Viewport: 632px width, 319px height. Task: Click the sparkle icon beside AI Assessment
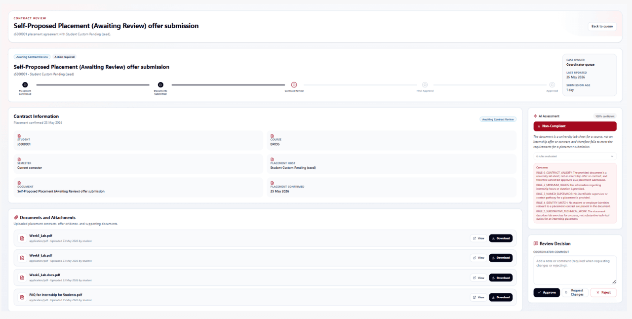tap(535, 116)
